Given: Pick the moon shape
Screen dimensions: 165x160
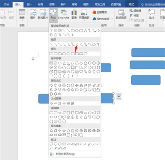Looking at the screenshot, I should coord(94,72).
